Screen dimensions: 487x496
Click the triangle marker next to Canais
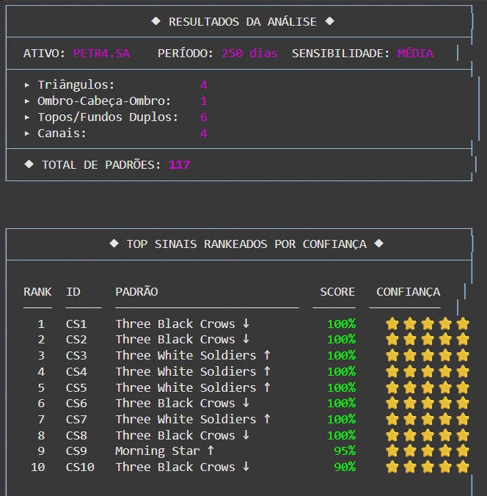pos(28,134)
